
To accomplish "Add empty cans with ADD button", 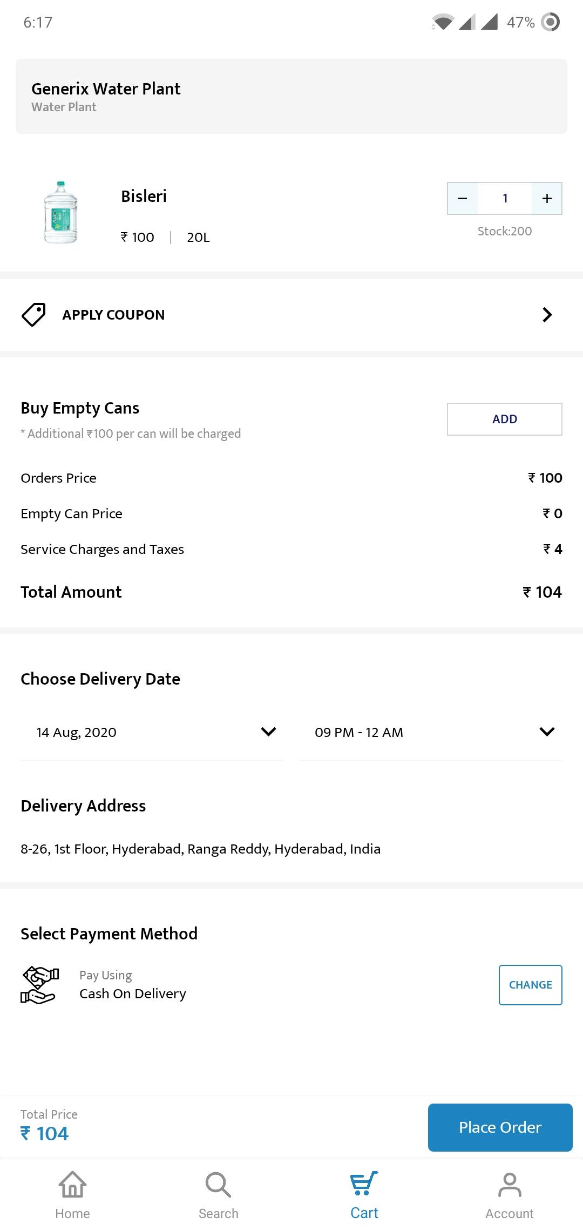I will pyautogui.click(x=505, y=419).
